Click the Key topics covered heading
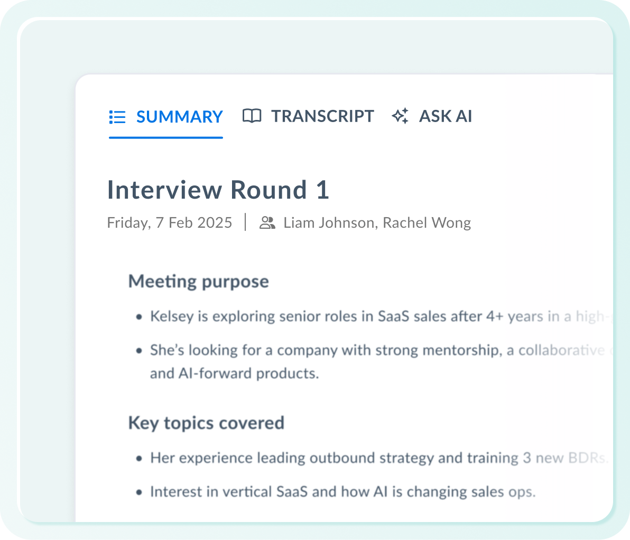630x540 pixels. [x=206, y=423]
